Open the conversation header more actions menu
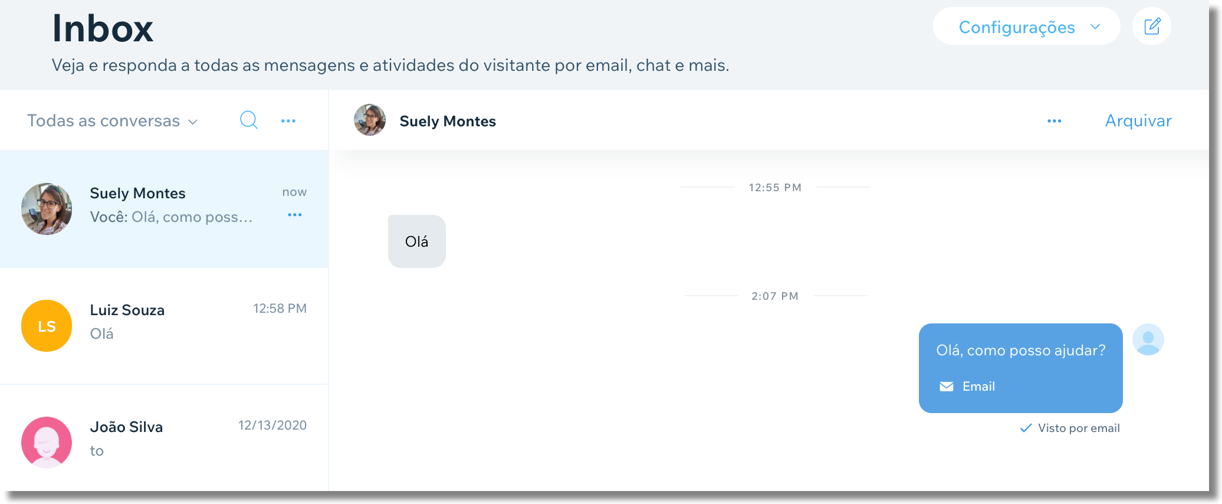The image size is (1222, 504). click(x=1054, y=120)
